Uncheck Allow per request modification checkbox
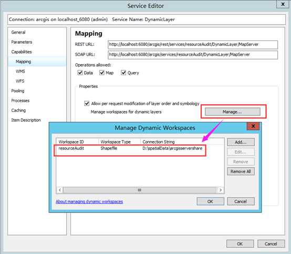This screenshot has height=254, width=291. [x=87, y=103]
